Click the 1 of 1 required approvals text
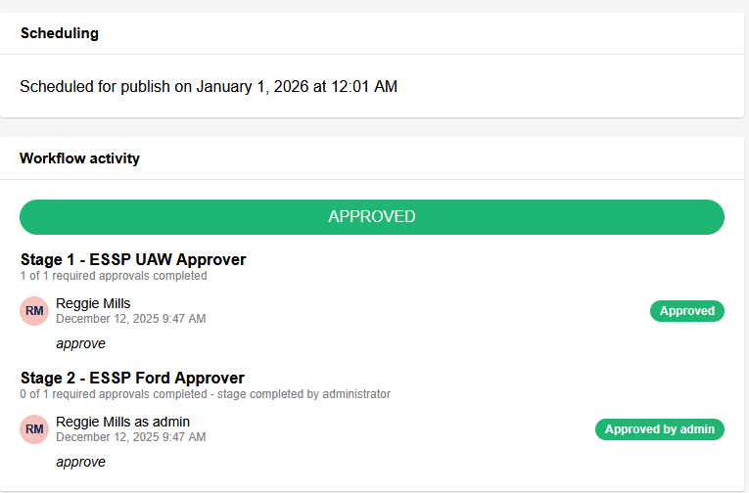This screenshot has width=749, height=493. pyautogui.click(x=114, y=276)
